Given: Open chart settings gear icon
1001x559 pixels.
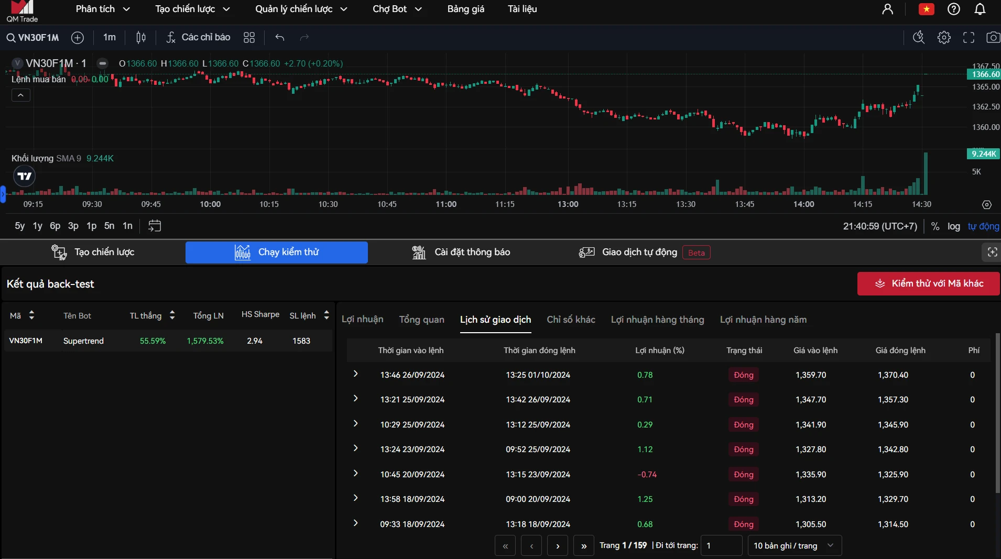Looking at the screenshot, I should point(944,37).
